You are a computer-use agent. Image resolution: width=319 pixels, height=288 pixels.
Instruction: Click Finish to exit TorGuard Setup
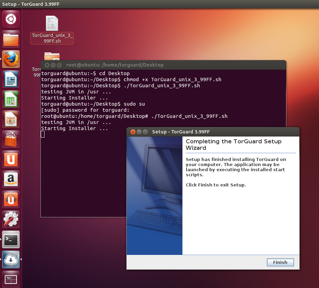click(280, 262)
